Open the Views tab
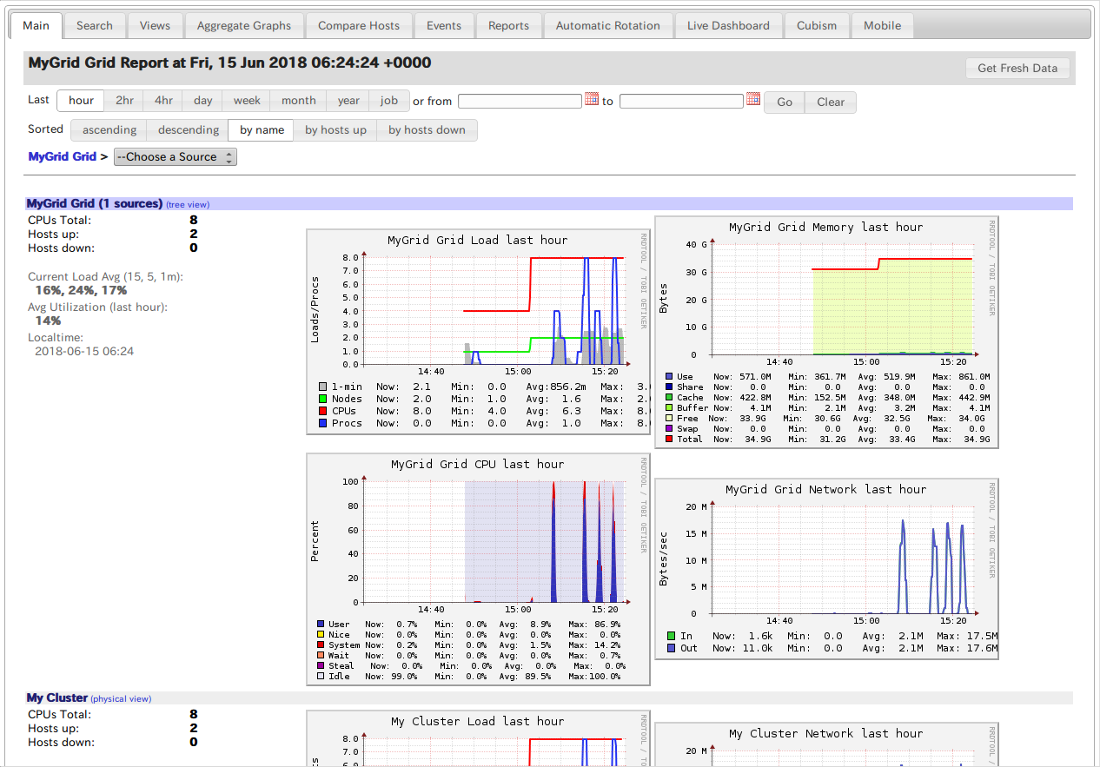The image size is (1100, 767). pyautogui.click(x=155, y=25)
